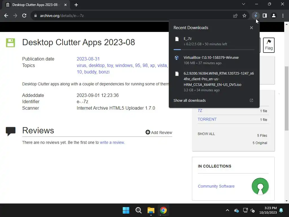Click the Chrome taskbar icon

point(163,210)
